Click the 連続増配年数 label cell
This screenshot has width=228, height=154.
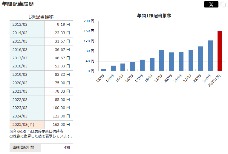pos(25,148)
